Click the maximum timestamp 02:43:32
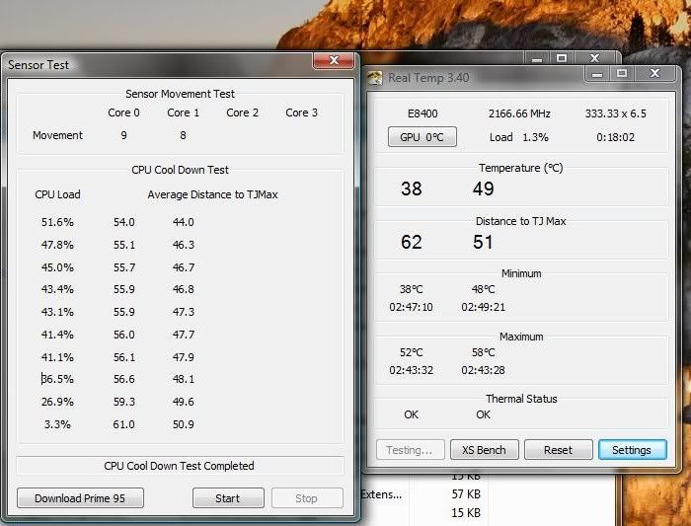691x526 pixels. click(x=412, y=370)
